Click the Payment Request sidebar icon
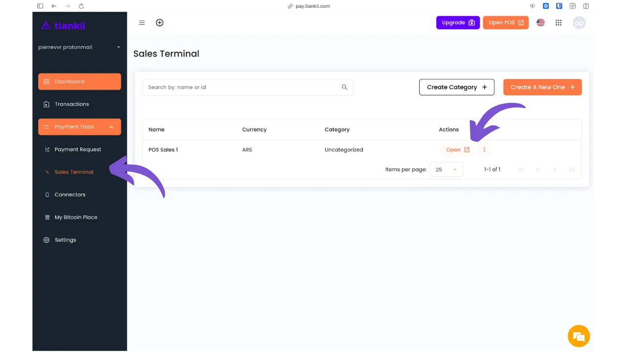Viewport: 626px width, 352px height. 46,149
